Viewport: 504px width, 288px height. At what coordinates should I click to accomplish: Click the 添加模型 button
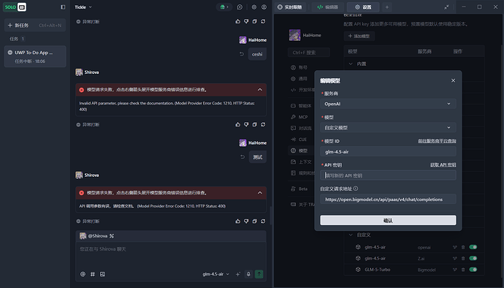[359, 36]
